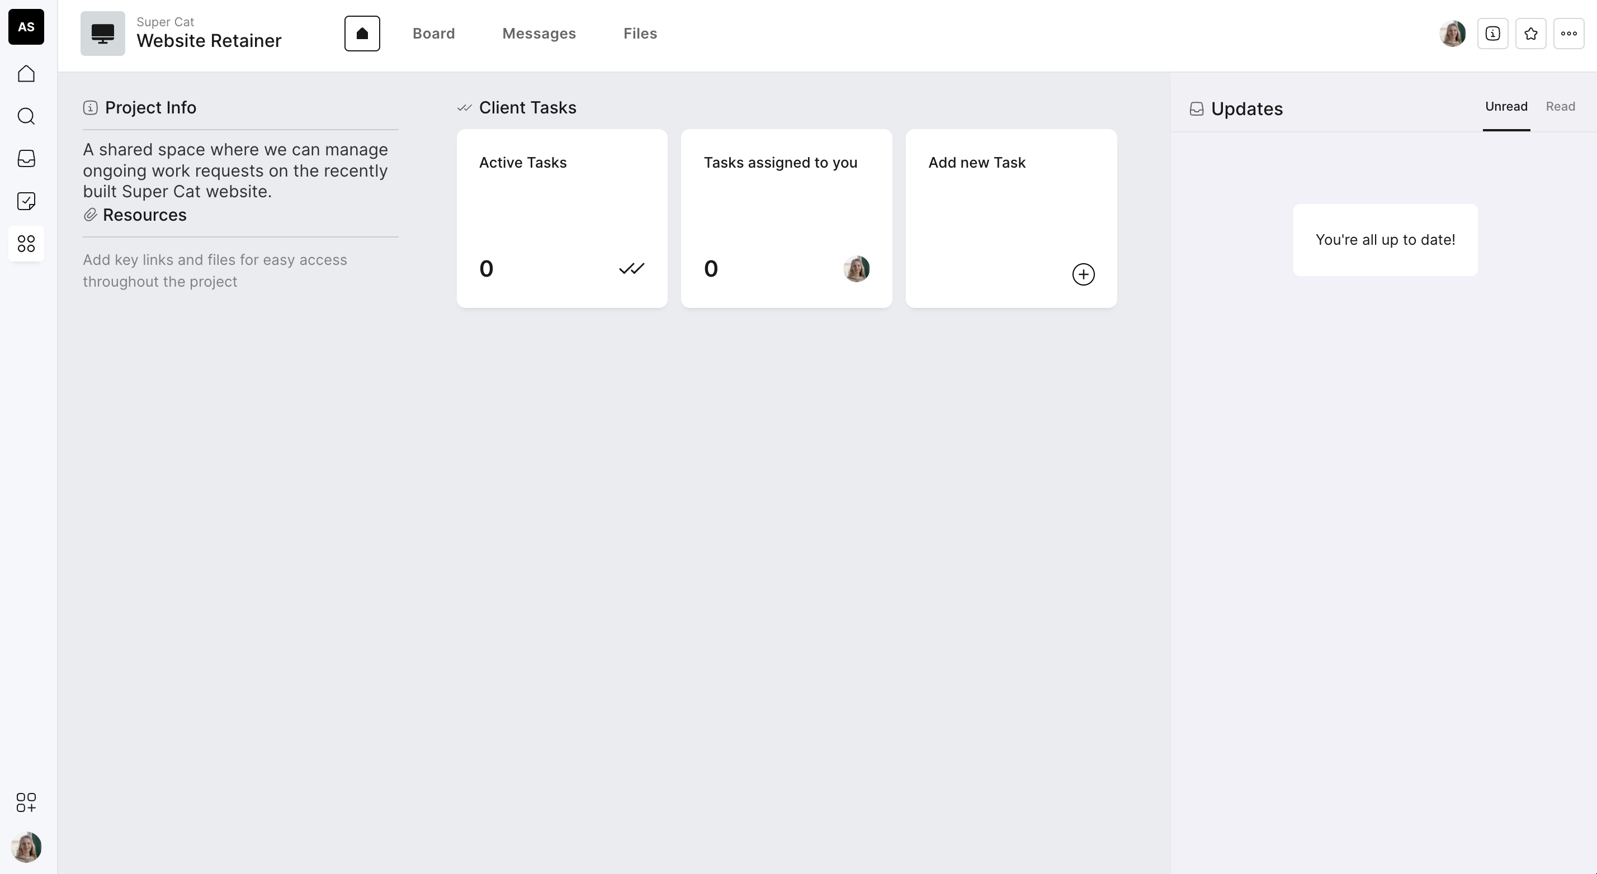The image size is (1597, 874).
Task: Switch to the Messages tab
Action: click(538, 34)
